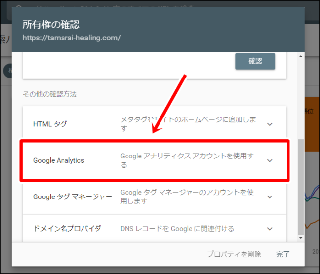Click the scrollbar up arrow
Viewport: 320px width, 274px height.
pos(301,56)
